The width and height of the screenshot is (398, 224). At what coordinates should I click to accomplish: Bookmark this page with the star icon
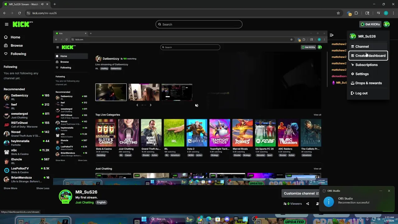tap(338, 13)
